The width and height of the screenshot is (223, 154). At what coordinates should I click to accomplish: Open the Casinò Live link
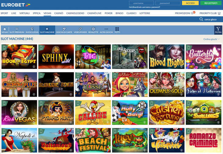(94, 13)
